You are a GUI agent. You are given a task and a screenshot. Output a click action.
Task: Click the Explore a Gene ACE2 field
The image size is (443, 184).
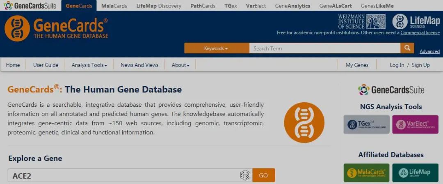(x=130, y=175)
